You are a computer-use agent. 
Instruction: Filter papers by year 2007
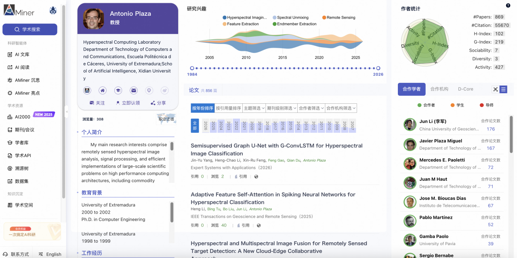[x=352, y=126]
